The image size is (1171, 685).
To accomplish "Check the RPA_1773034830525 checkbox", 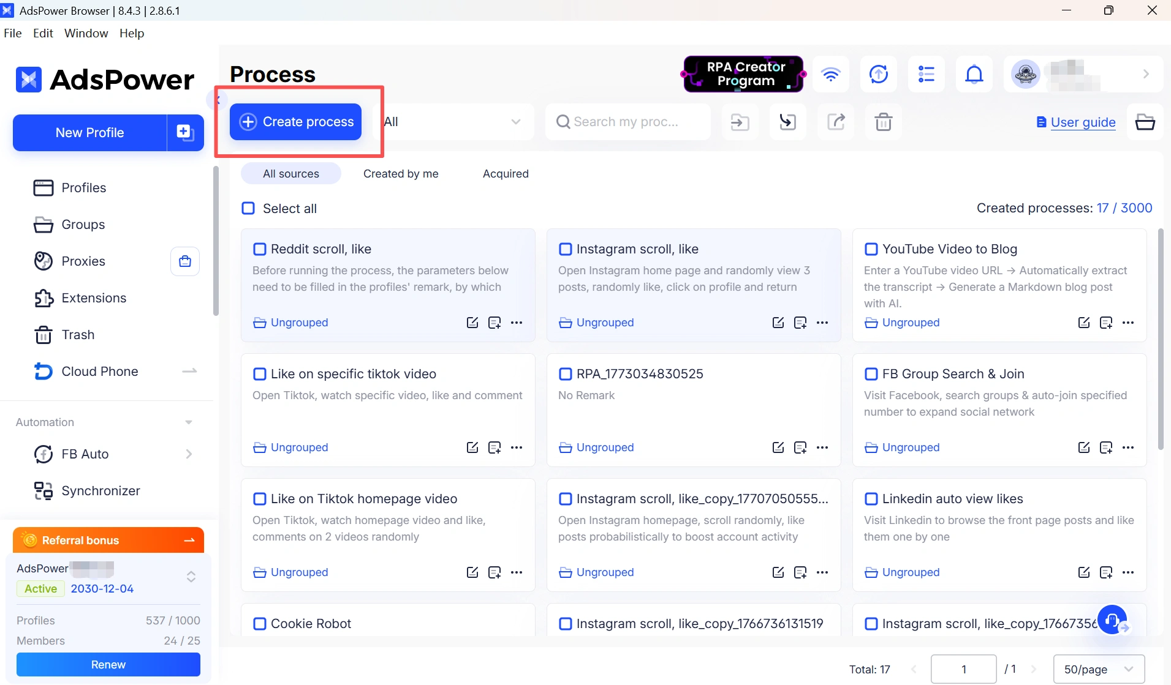I will coord(566,374).
